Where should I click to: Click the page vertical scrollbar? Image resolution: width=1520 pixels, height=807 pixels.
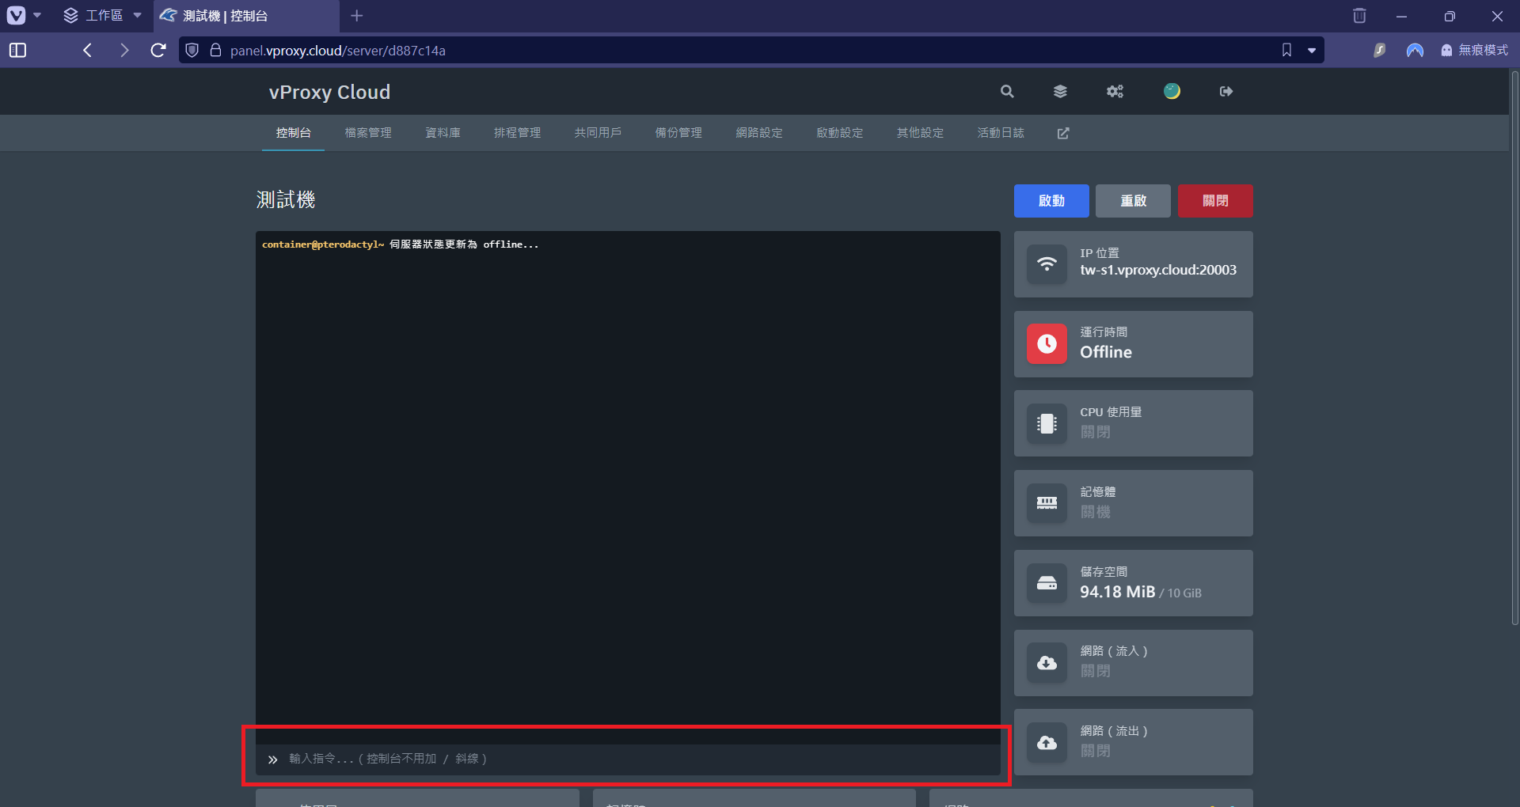point(1514,348)
